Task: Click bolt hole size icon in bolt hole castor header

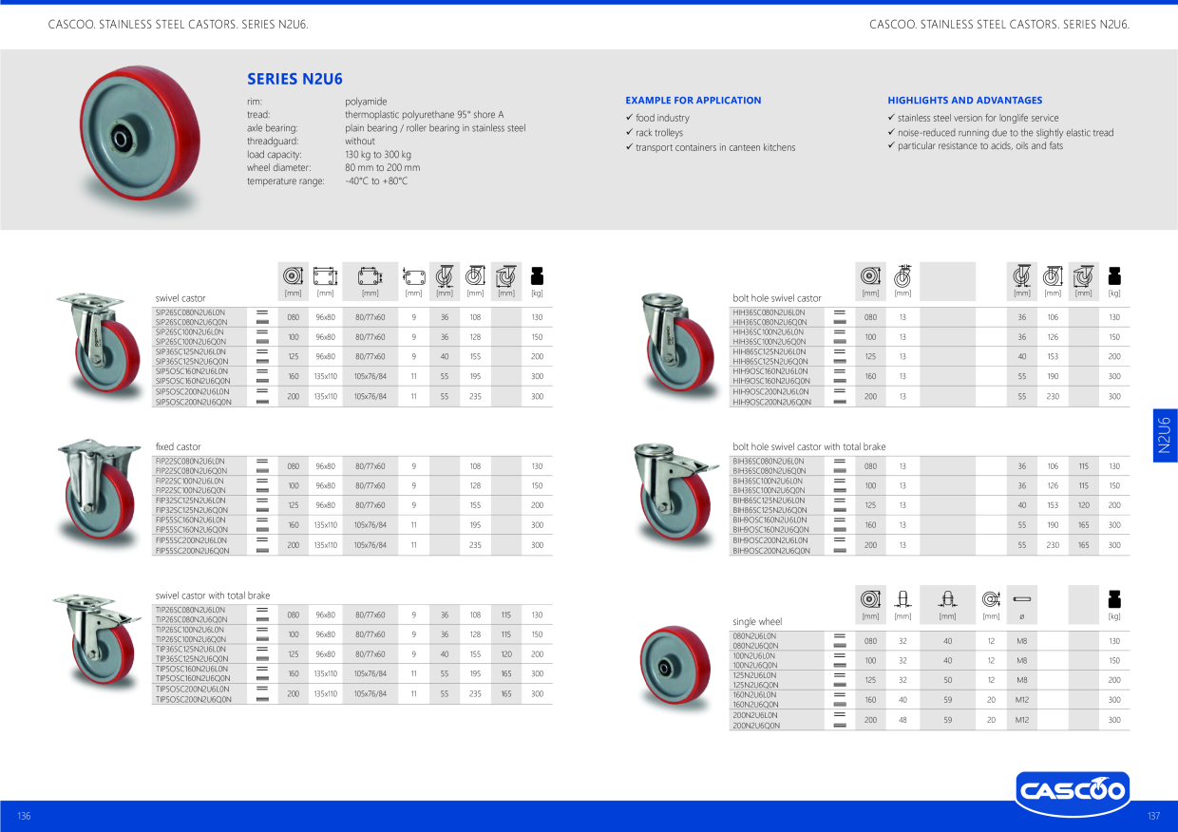Action: click(x=902, y=275)
